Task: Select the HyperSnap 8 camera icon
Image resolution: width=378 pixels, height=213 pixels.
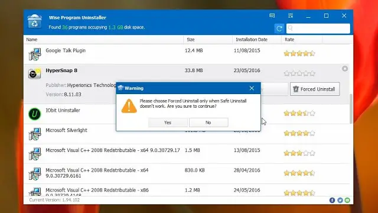Action: point(34,73)
